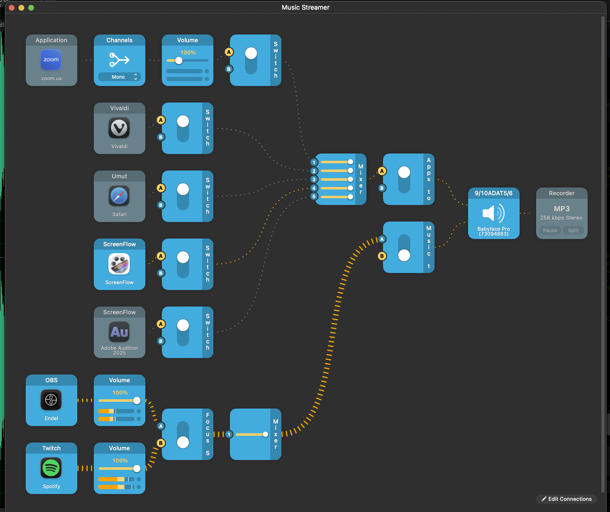Select the '9/10ADAT5/6' output header
This screenshot has width=610, height=512.
[x=493, y=193]
